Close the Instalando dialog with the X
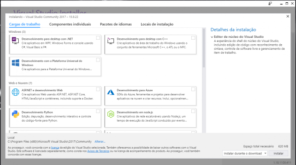 point(288,16)
